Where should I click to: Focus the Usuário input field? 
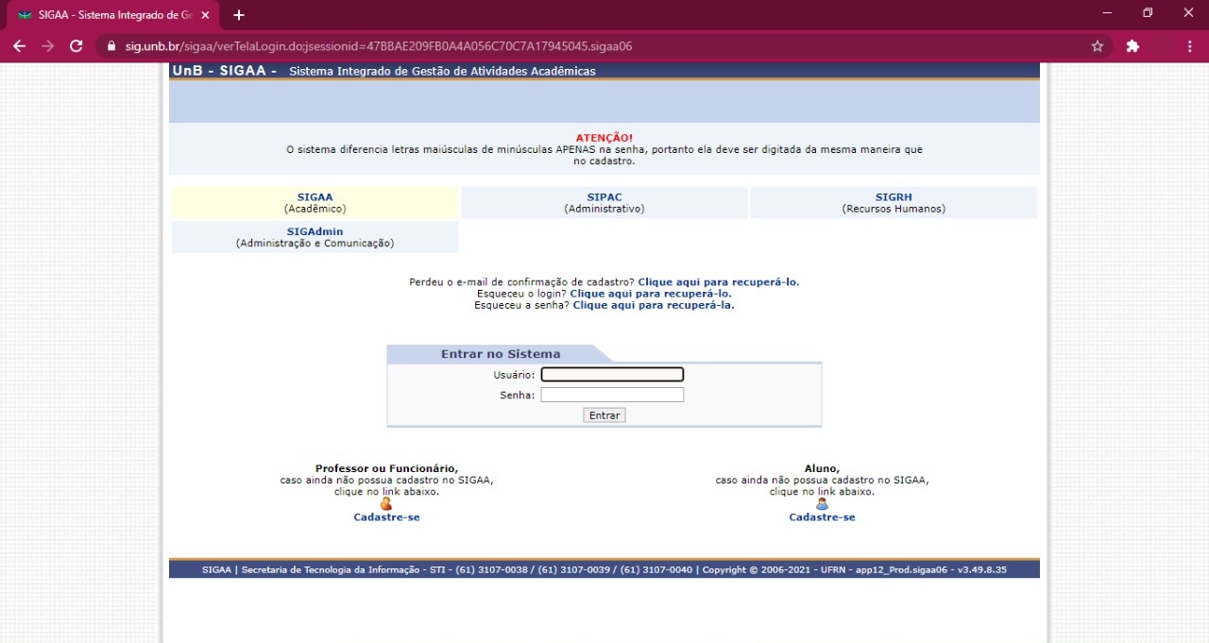tap(612, 375)
